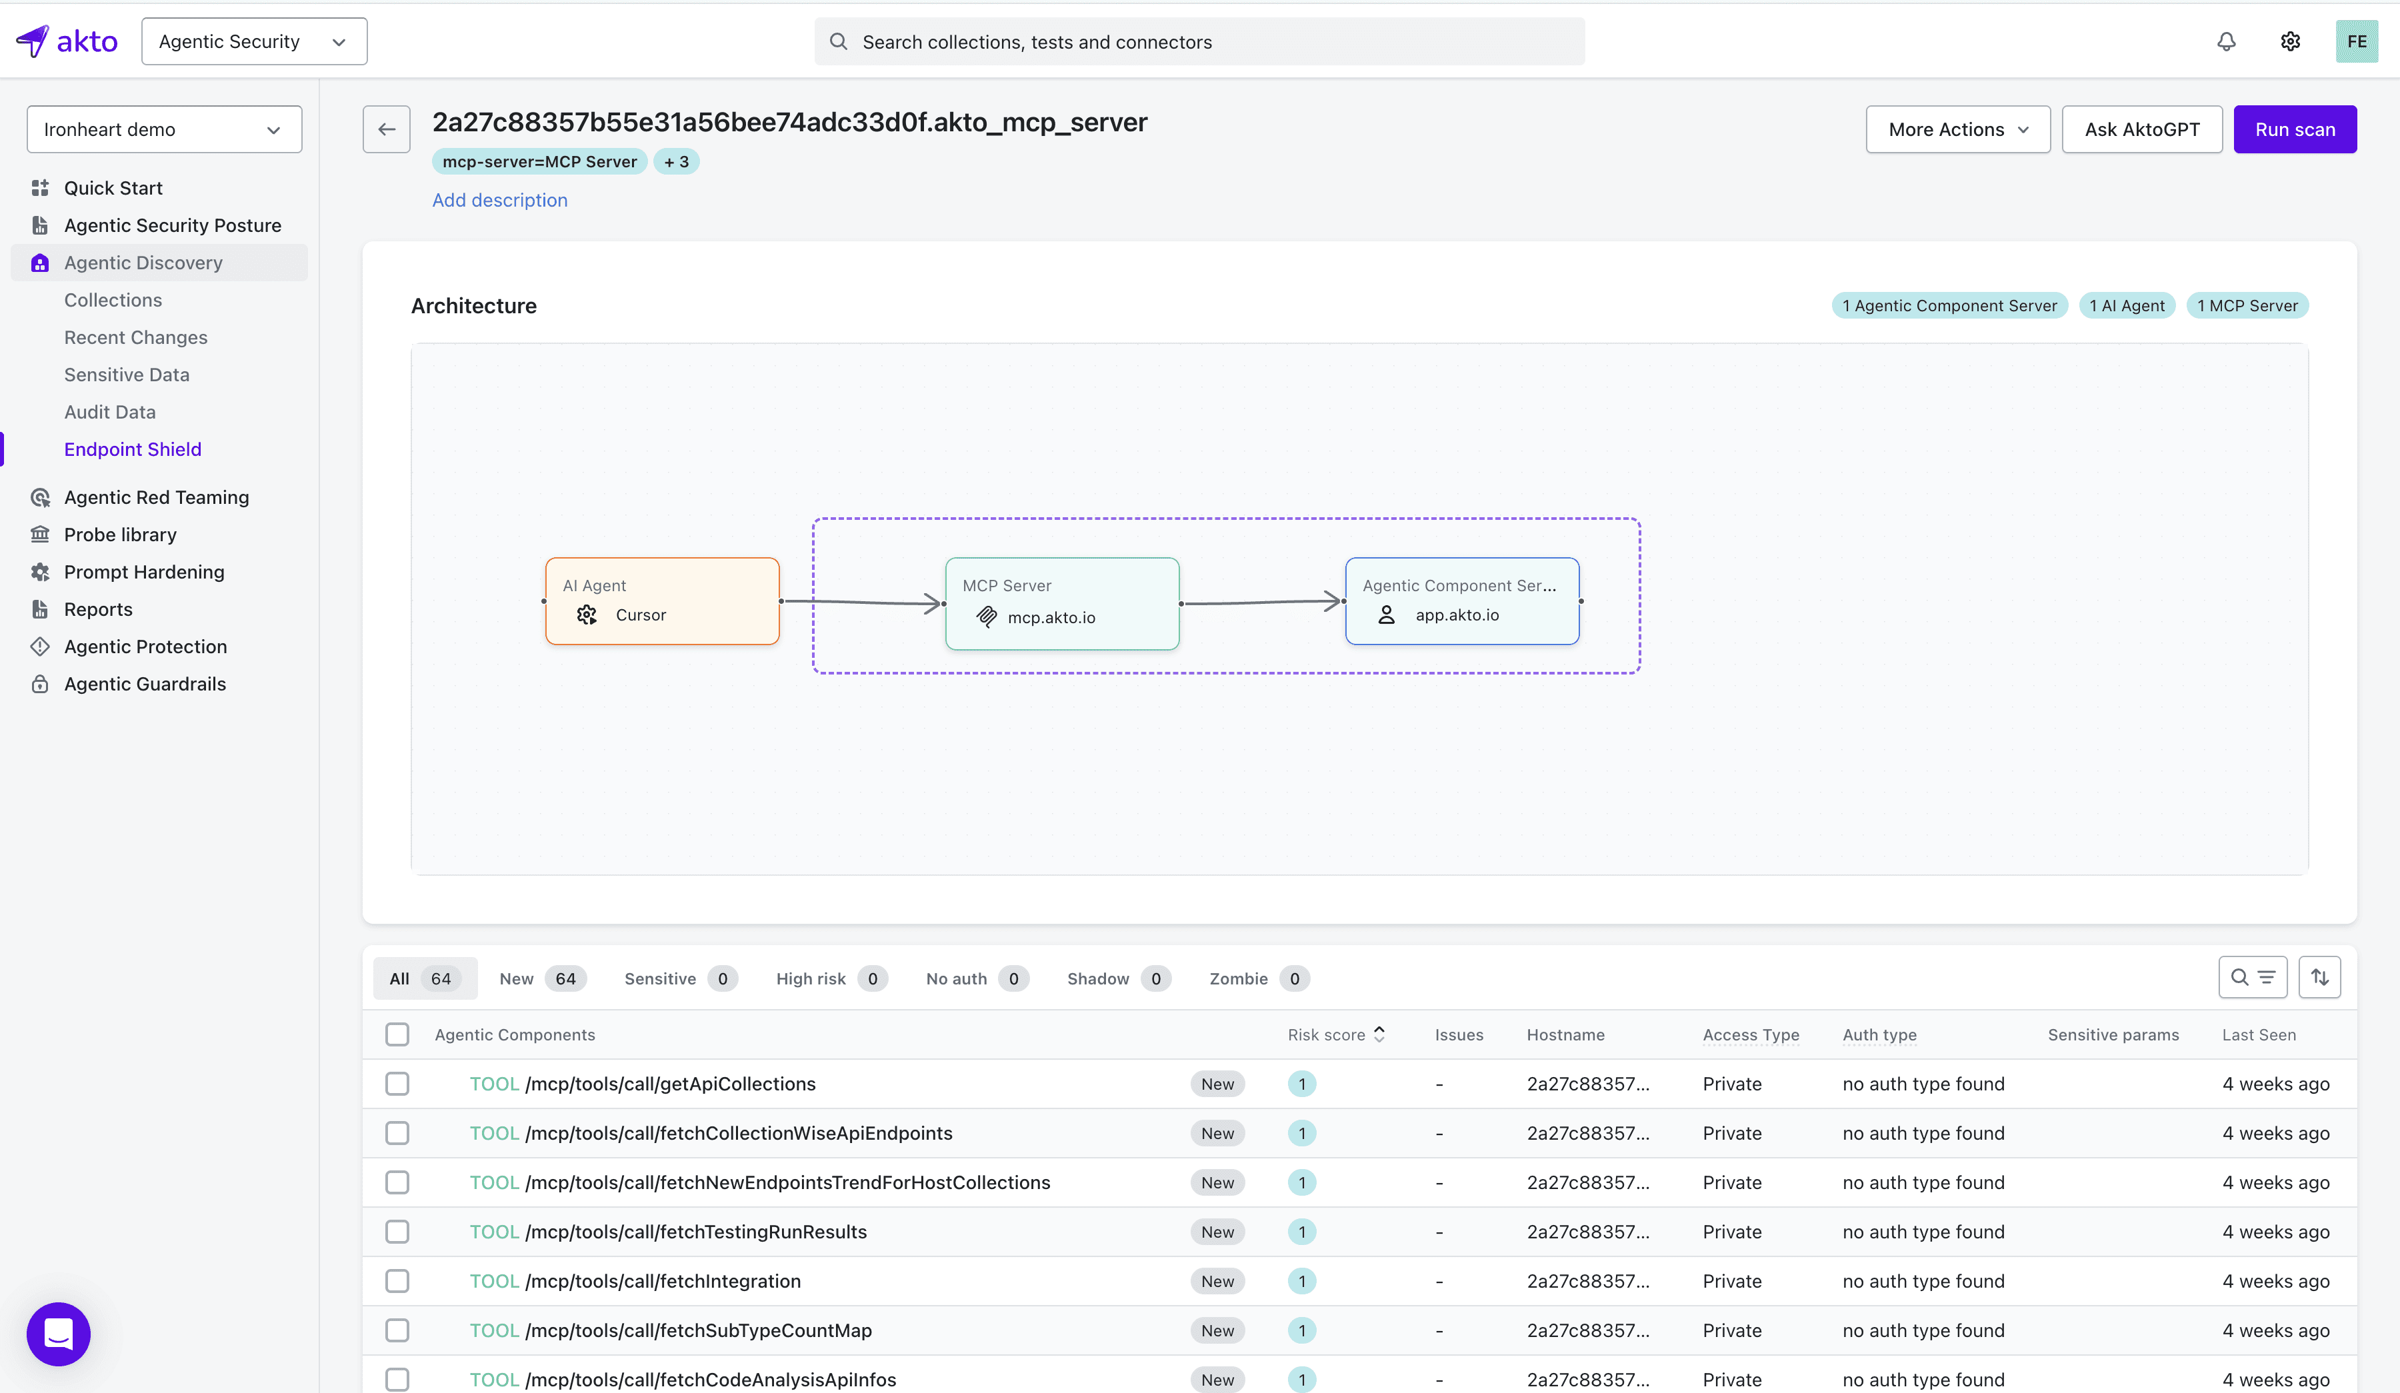The image size is (2400, 1393).
Task: Click the Agentic Red Teaming sidebar icon
Action: (x=40, y=497)
